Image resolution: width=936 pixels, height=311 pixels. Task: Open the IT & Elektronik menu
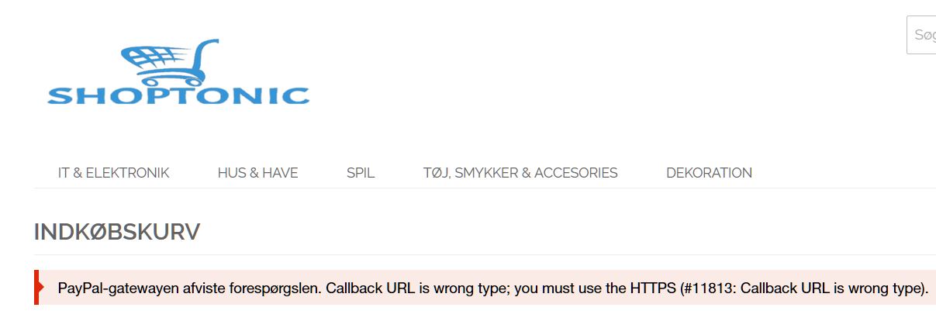tap(114, 173)
